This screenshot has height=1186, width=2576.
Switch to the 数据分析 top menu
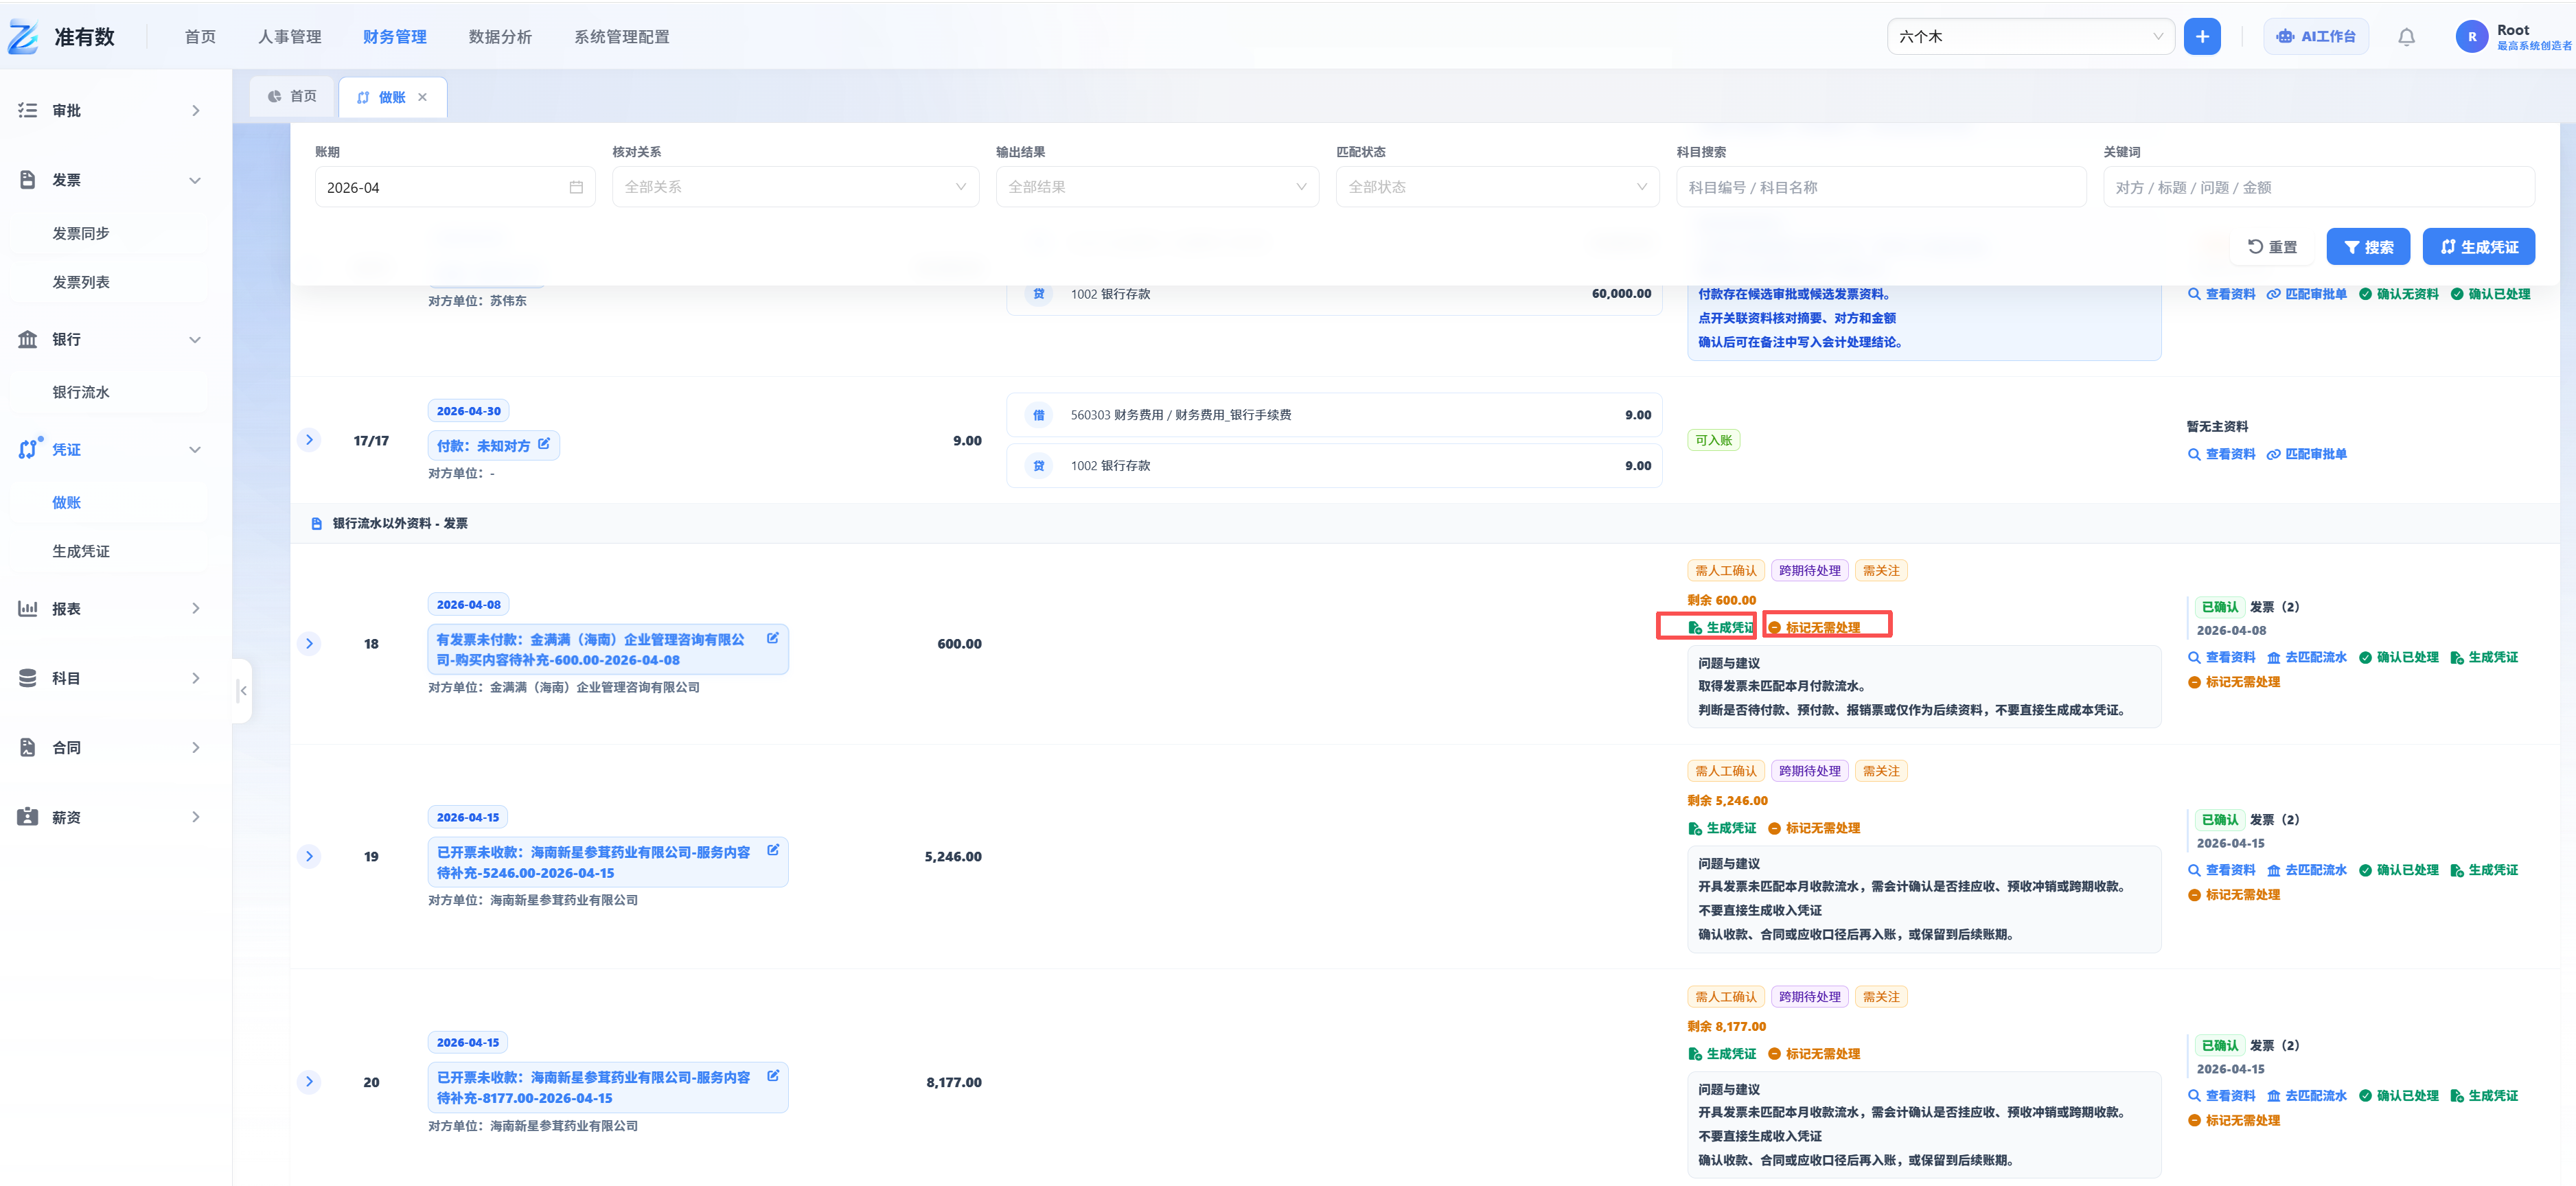500,37
